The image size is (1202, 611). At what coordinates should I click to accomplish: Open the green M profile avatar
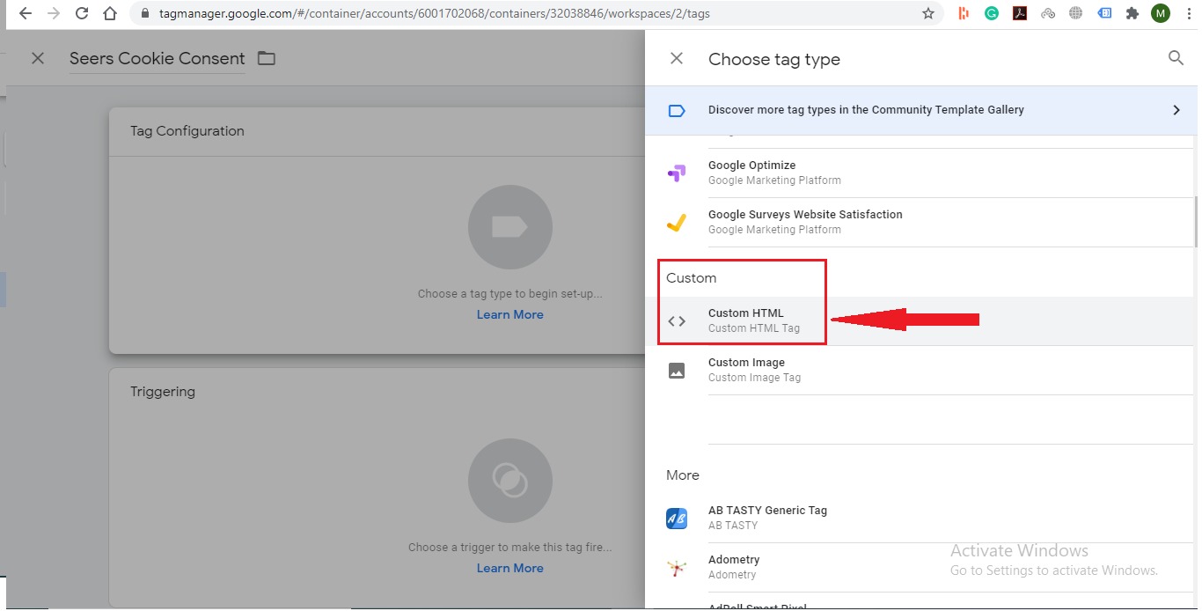pyautogui.click(x=1161, y=13)
